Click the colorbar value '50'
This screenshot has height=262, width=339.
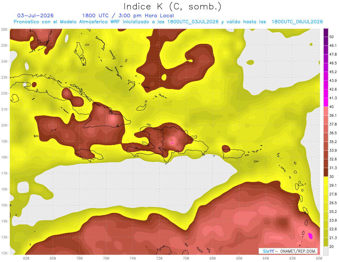(332, 37)
